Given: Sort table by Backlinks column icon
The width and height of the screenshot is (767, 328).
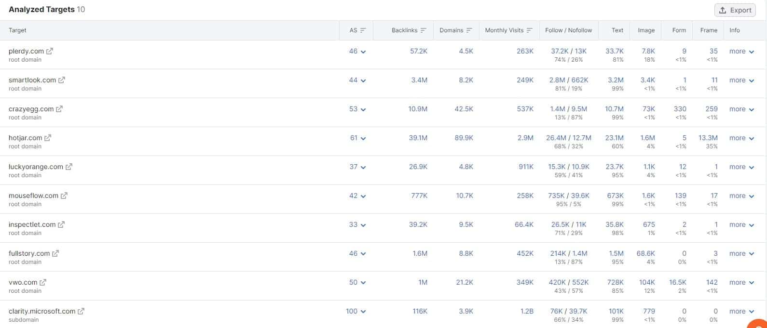Looking at the screenshot, I should tap(424, 30).
